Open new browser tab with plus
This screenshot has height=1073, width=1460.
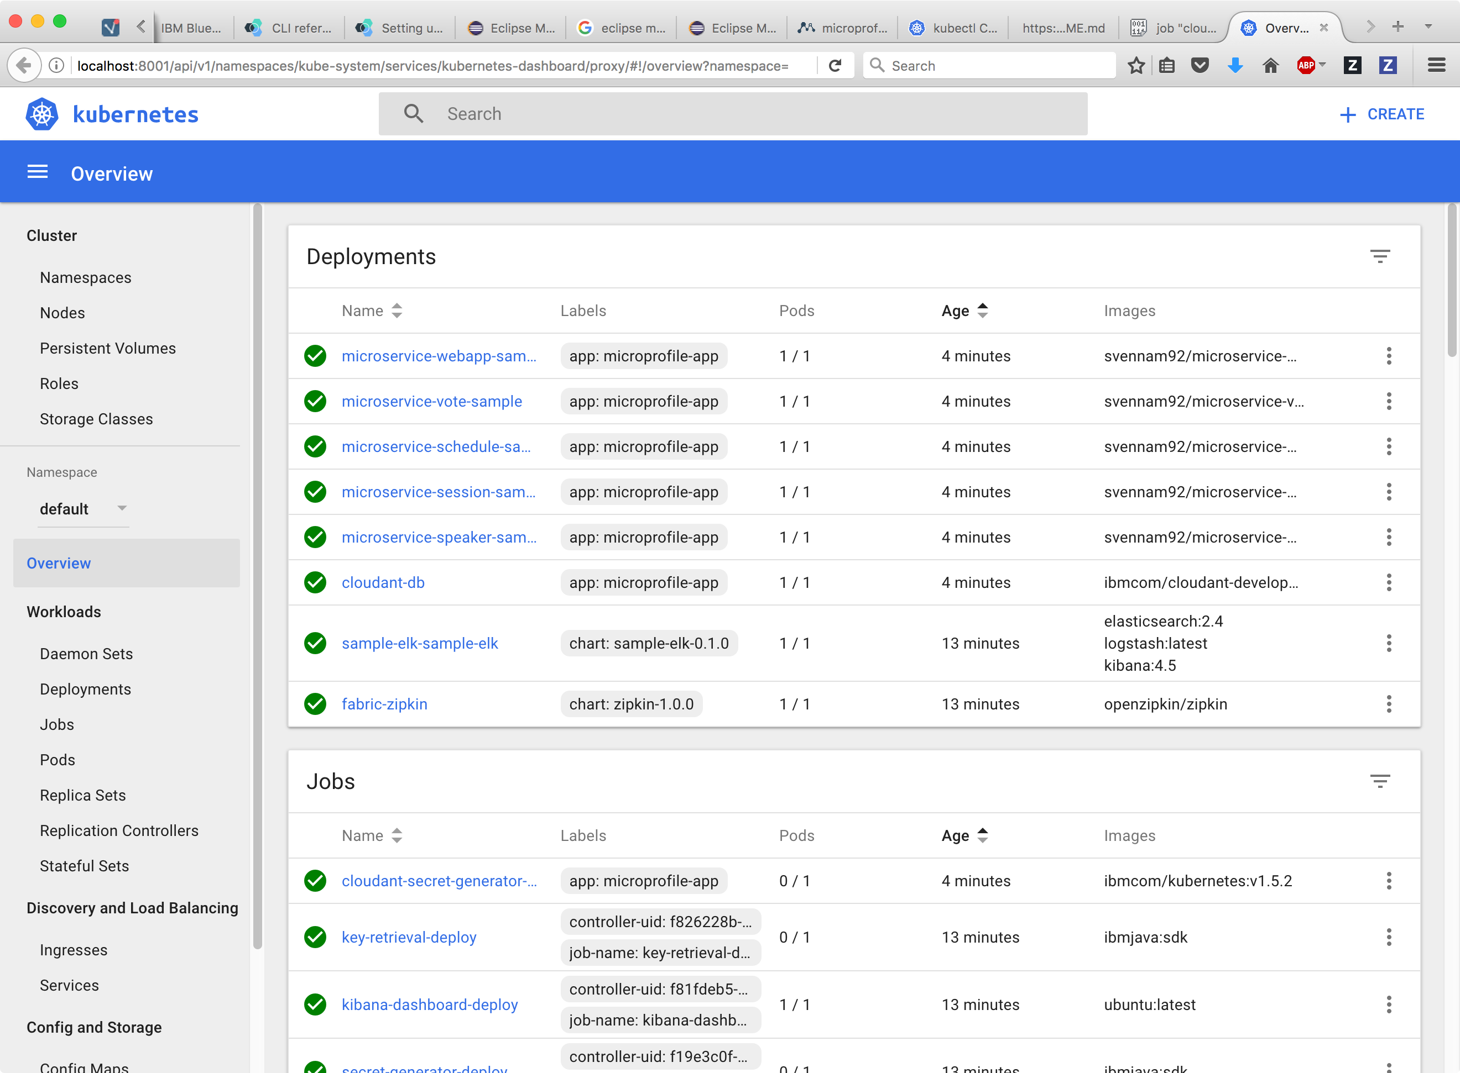pyautogui.click(x=1398, y=27)
